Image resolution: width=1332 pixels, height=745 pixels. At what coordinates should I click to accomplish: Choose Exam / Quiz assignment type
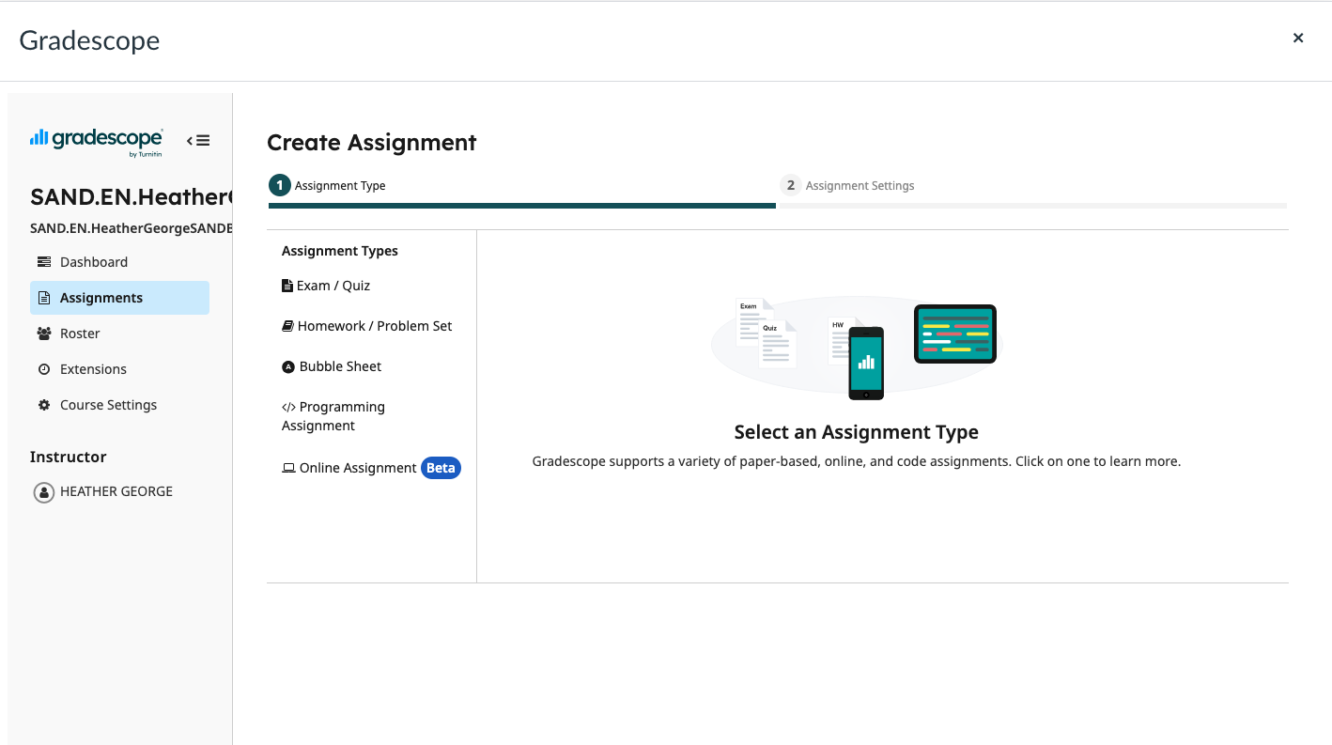point(326,286)
